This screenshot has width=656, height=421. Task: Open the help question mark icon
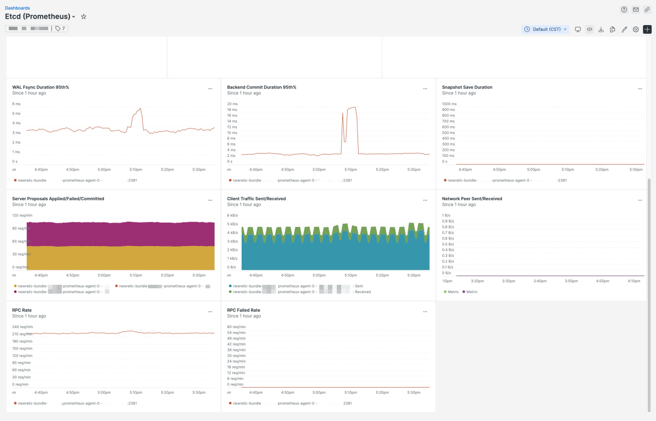click(624, 10)
